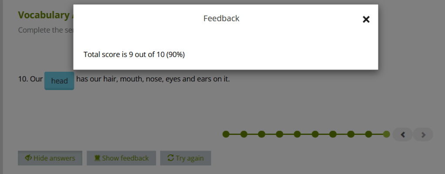Viewport: 445px width, 174px height.
Task: Click the question 10 sentence text
Action: point(153,79)
